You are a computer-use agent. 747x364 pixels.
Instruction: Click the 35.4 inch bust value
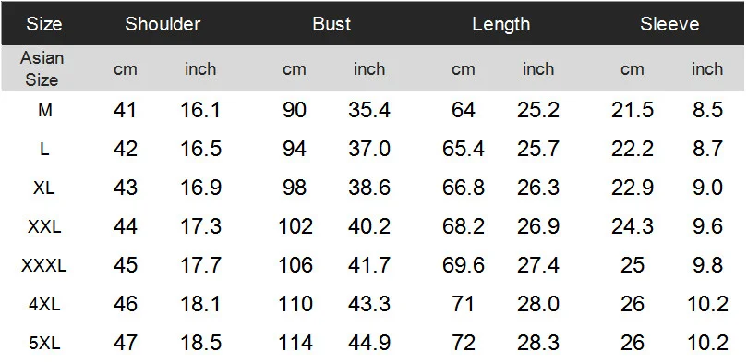[x=369, y=110]
